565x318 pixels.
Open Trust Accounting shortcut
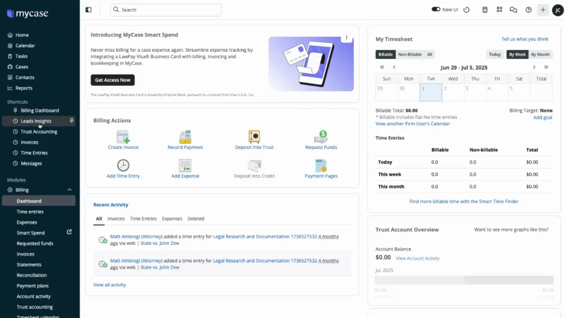tap(39, 131)
